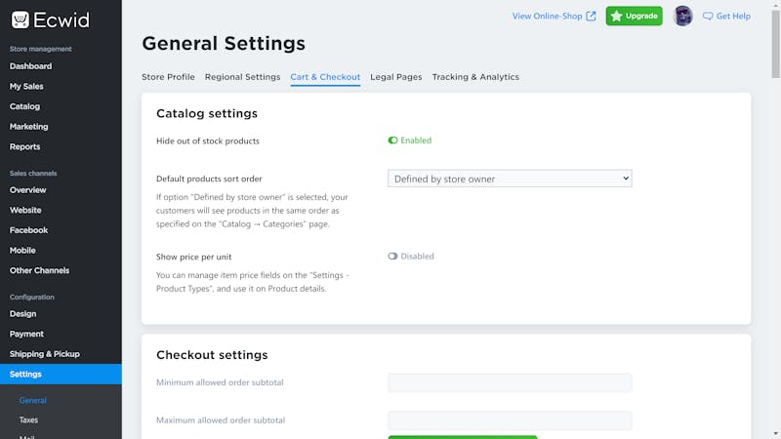Switch to the Store Profile tab

point(168,77)
